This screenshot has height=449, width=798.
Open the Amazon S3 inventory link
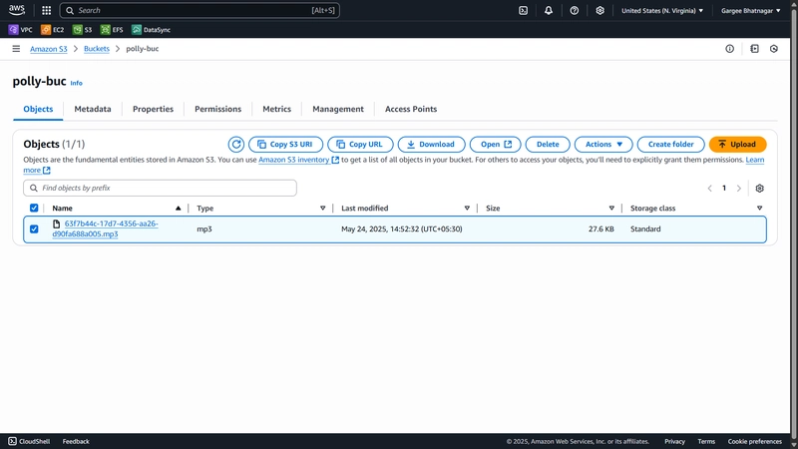point(298,160)
